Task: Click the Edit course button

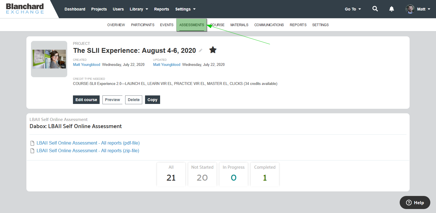Action: pos(86,100)
